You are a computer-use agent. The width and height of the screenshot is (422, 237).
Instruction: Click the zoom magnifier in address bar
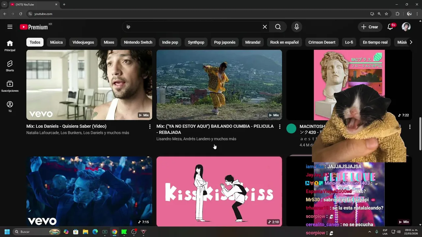[x=379, y=14]
